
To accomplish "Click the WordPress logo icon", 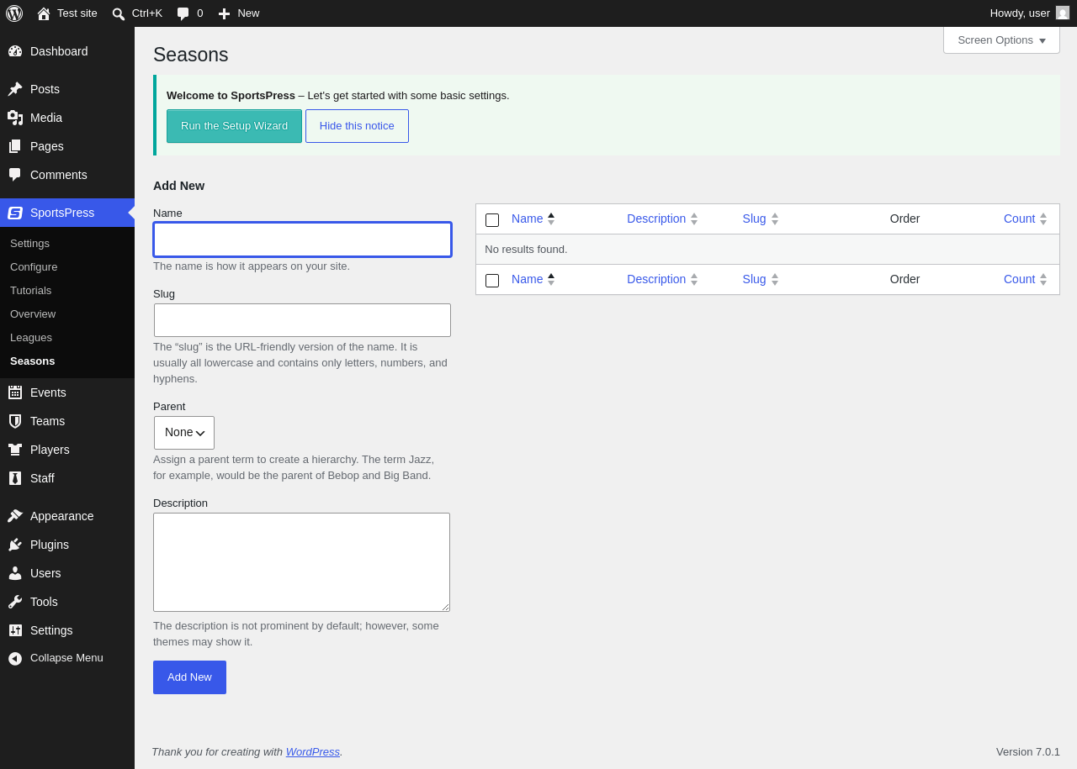I will coord(14,13).
